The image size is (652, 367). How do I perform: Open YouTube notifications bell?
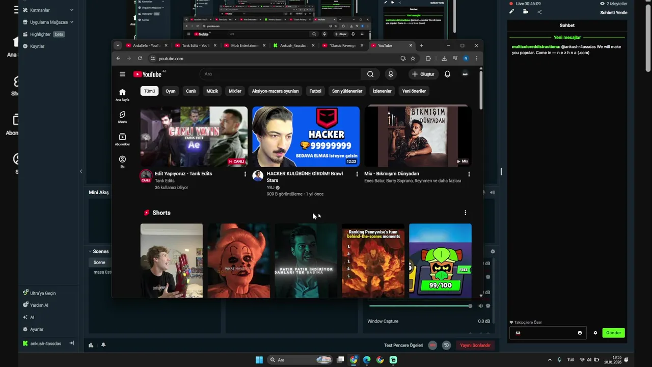tap(447, 74)
